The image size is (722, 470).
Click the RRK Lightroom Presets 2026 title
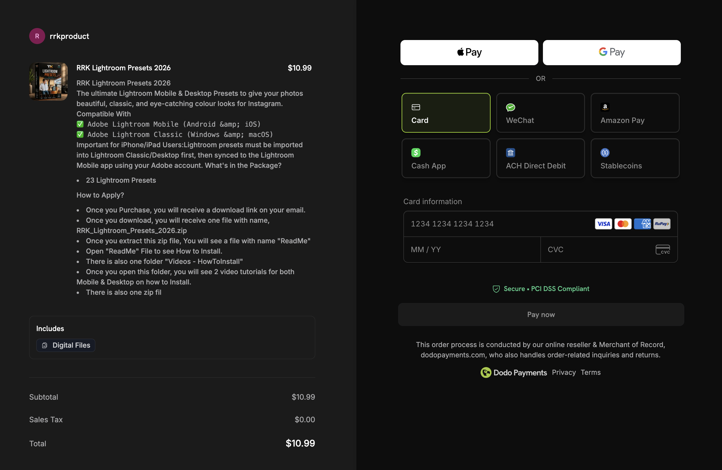pos(124,68)
